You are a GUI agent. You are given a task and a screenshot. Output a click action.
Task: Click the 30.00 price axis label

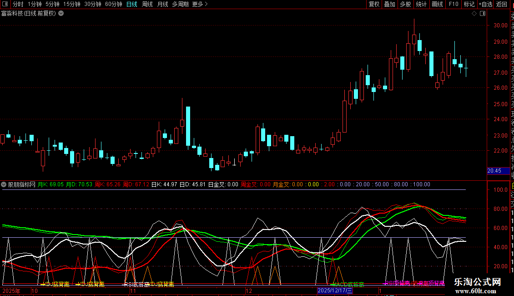[x=500, y=25]
